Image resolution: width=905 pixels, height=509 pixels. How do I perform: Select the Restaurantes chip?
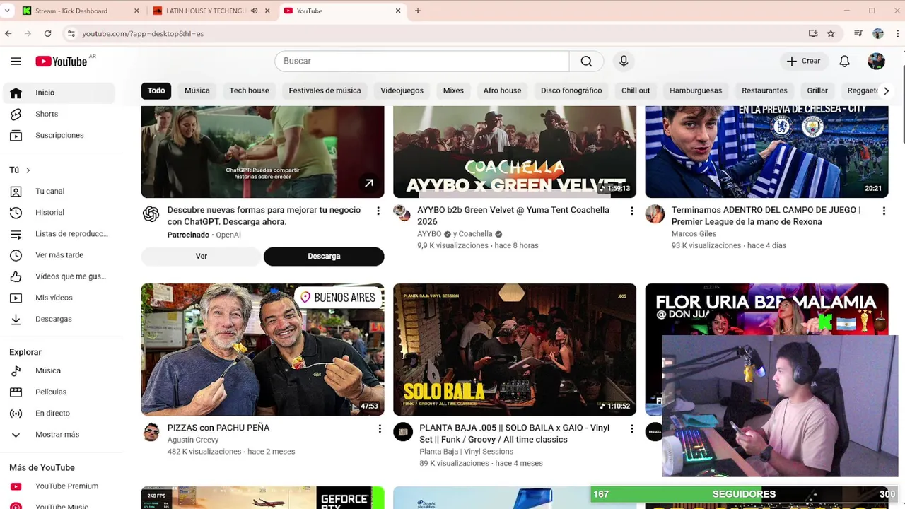click(x=764, y=90)
